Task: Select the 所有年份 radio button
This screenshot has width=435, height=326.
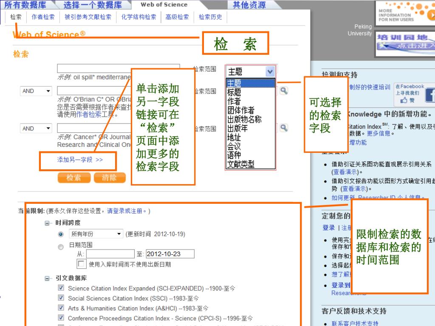Action: [61, 234]
